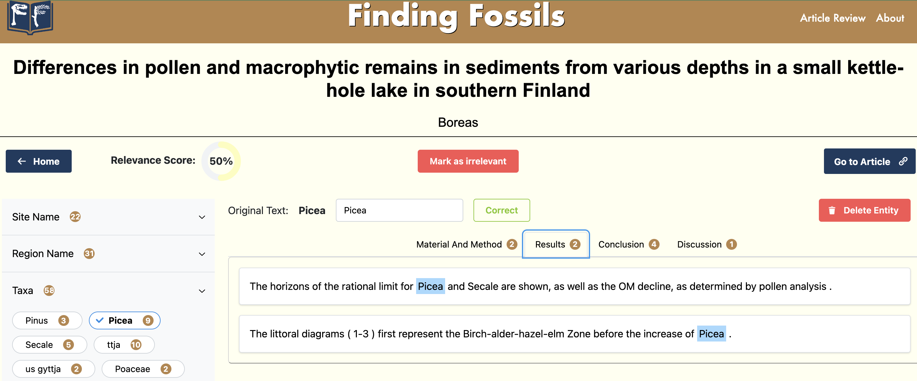Screen dimensions: 917x381
Task: Click the trash icon on Delete Entity
Action: (832, 211)
